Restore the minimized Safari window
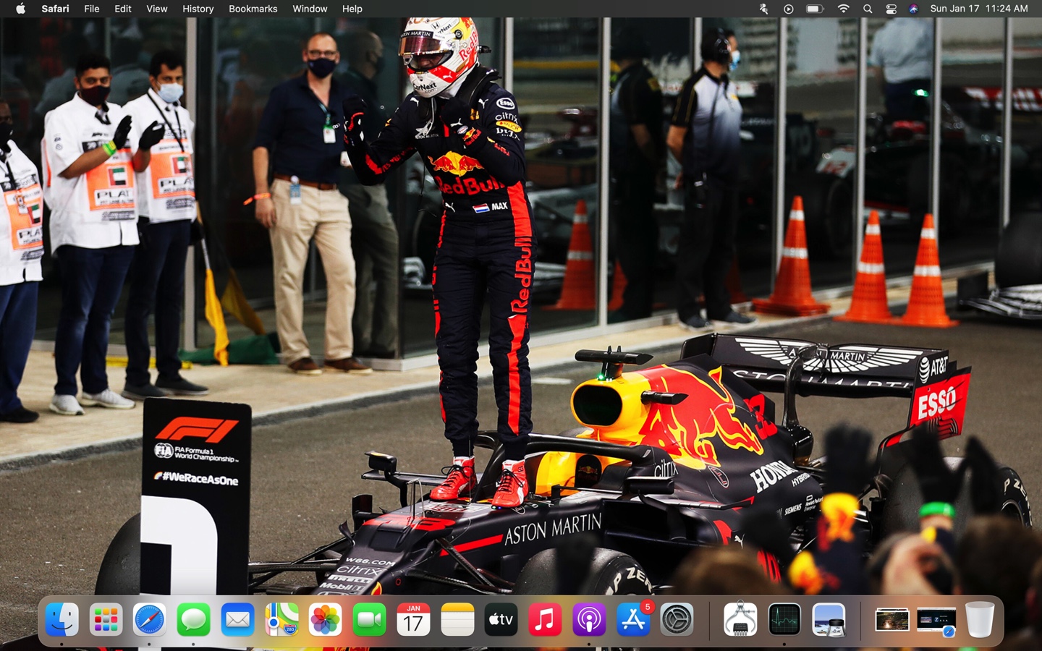The width and height of the screenshot is (1042, 651). point(936,621)
